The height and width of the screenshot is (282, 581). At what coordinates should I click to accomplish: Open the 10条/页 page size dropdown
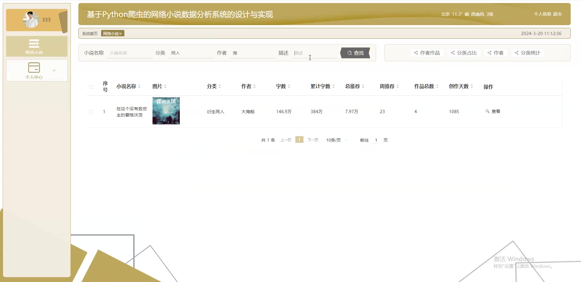[x=336, y=140]
